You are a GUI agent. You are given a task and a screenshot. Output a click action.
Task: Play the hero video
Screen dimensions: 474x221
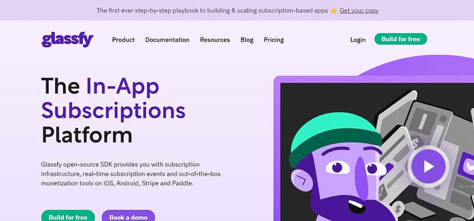pos(428,166)
